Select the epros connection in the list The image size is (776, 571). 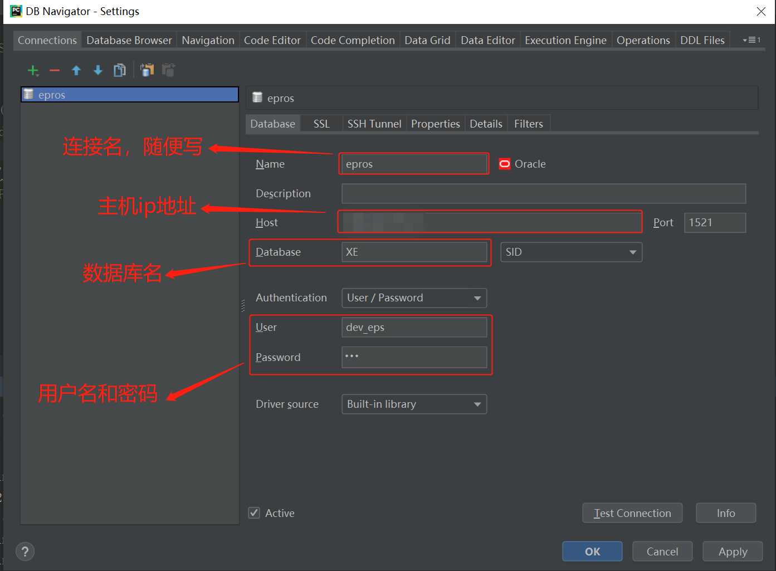pyautogui.click(x=130, y=95)
